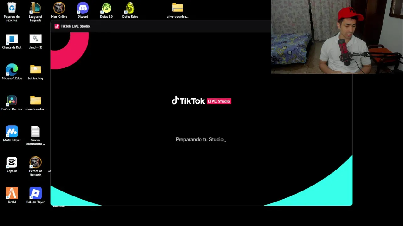
Task: Open the bot trading folder
Action: (35, 72)
